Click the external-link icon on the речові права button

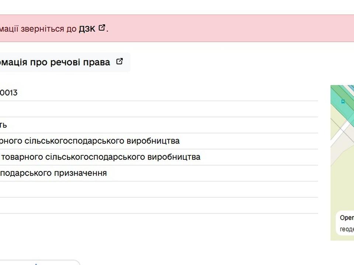(x=119, y=61)
